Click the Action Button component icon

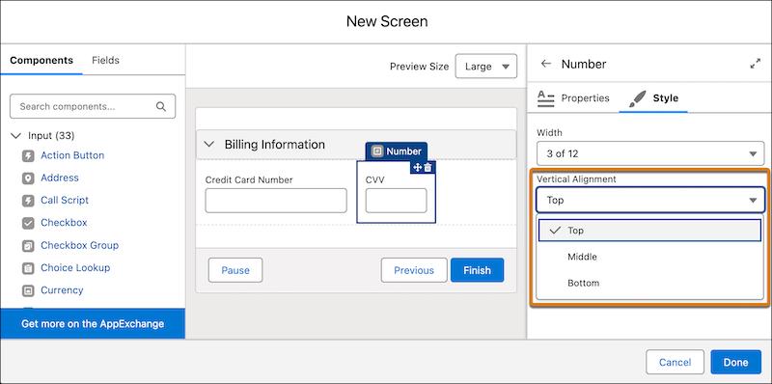[28, 155]
